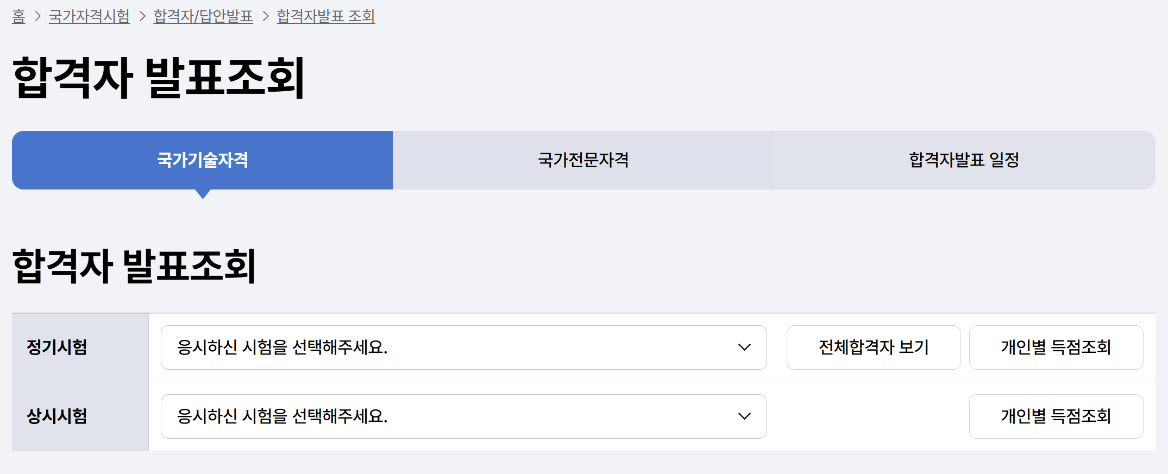
Task: Switch to the 국가전문자격 tab
Action: [x=583, y=160]
